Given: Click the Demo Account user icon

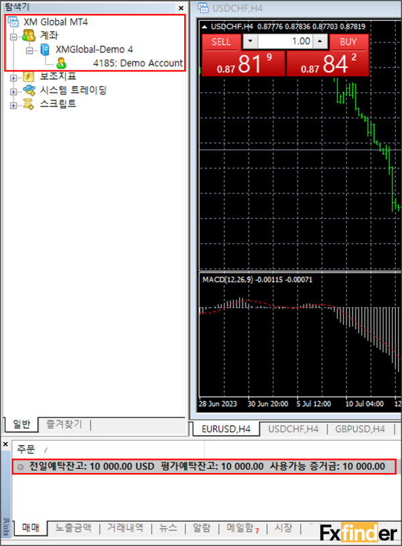Looking at the screenshot, I should coord(62,63).
